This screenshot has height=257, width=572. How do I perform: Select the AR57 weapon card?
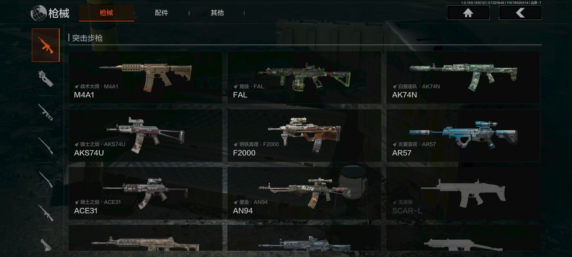[x=463, y=135]
